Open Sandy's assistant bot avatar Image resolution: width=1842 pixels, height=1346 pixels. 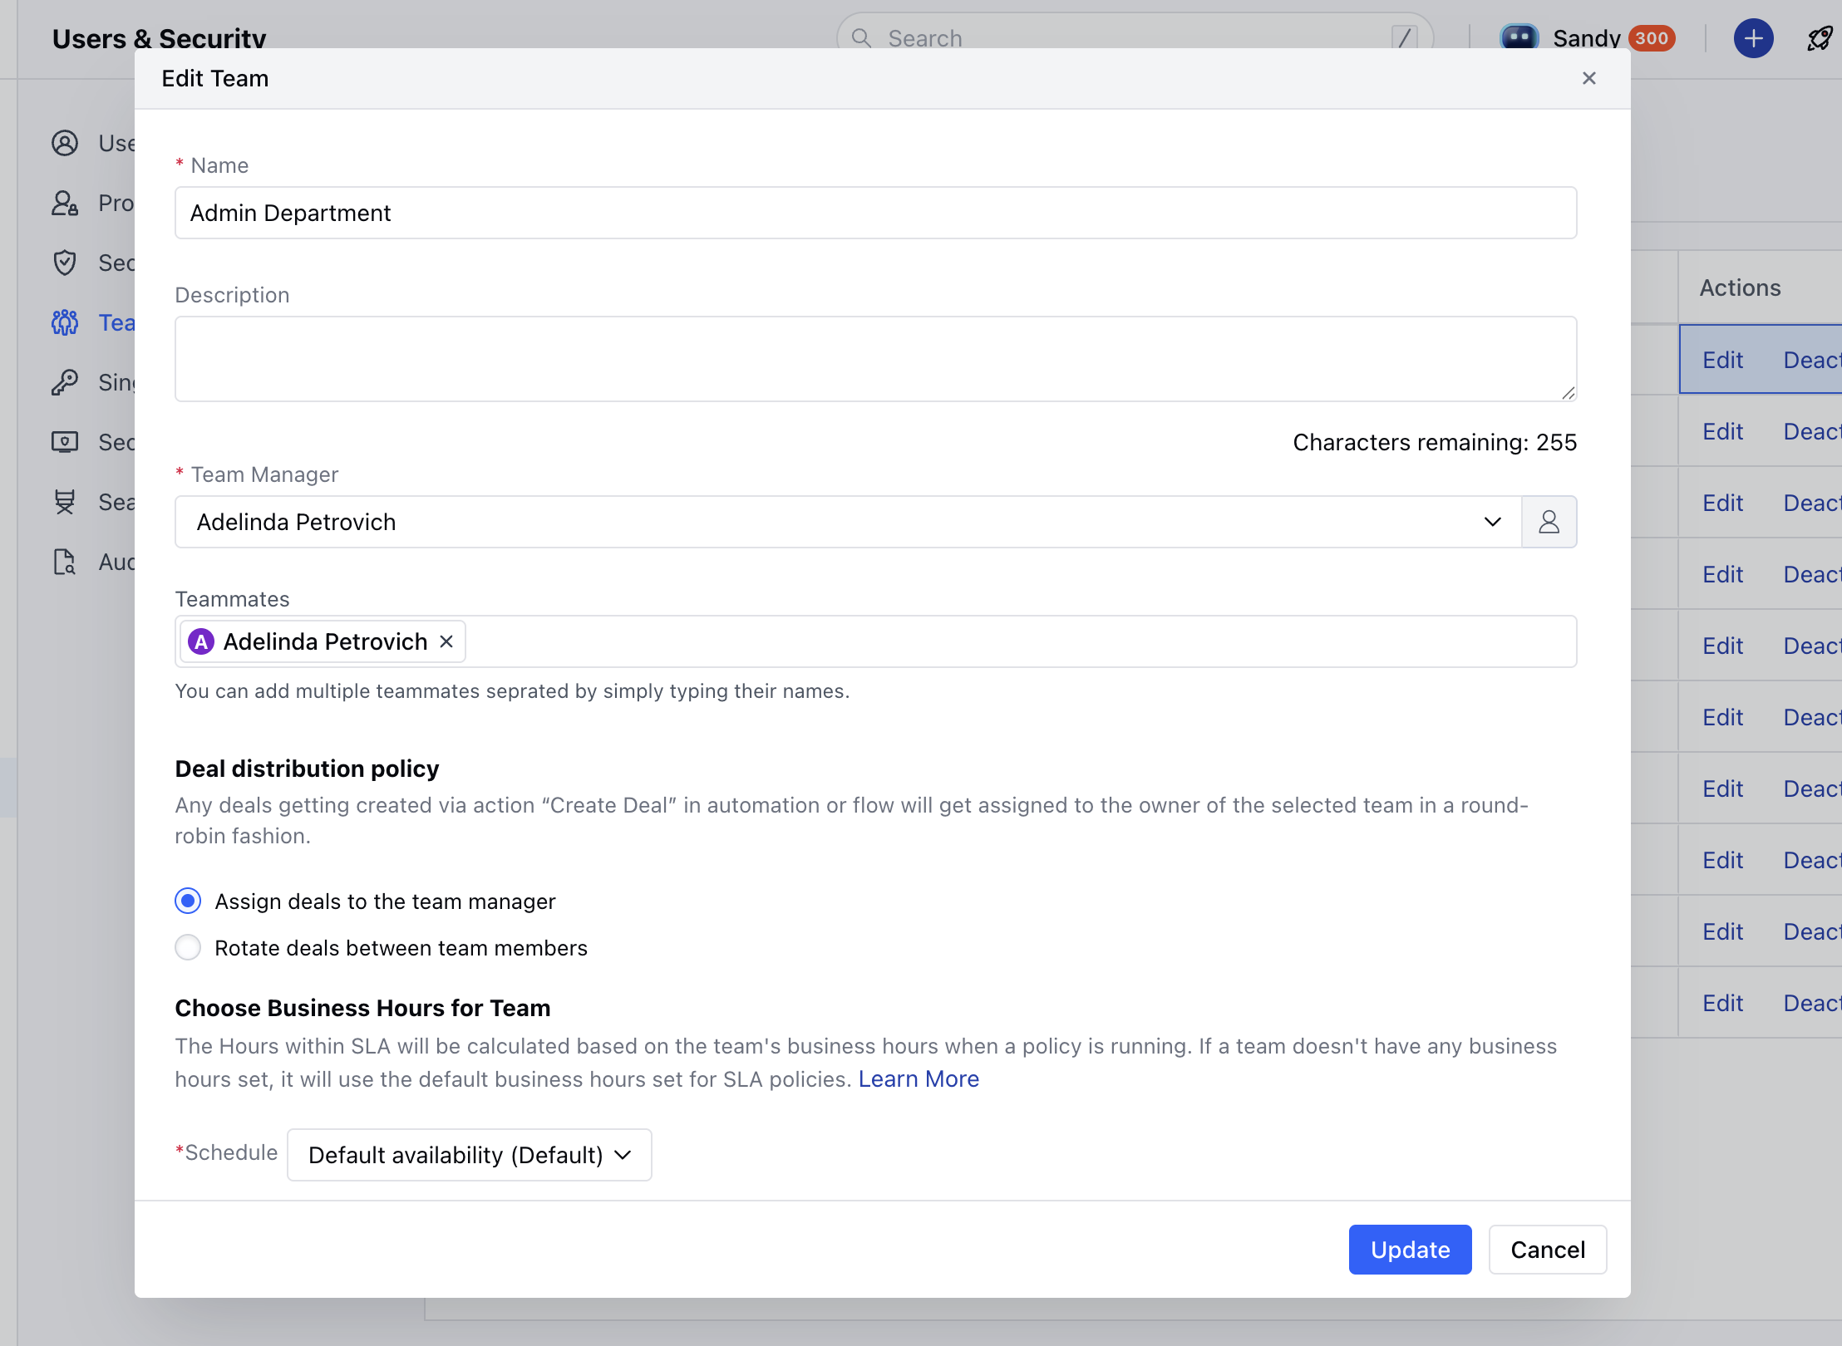point(1519,37)
